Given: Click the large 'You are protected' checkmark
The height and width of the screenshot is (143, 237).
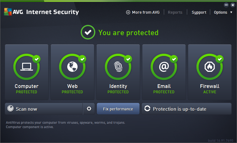Looking at the screenshot, I should [88, 32].
